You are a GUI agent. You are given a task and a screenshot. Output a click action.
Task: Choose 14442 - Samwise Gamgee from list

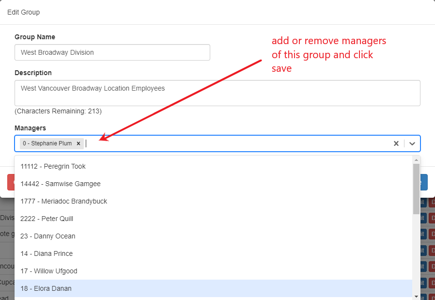coord(60,184)
